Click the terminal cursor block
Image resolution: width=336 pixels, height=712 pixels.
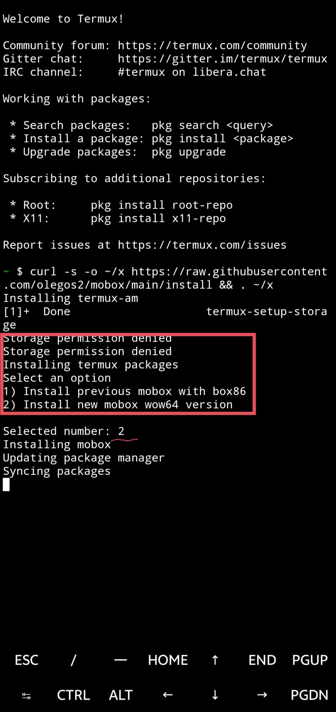(x=6, y=485)
